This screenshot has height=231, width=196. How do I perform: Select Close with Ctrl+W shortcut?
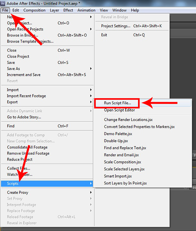[47, 50]
